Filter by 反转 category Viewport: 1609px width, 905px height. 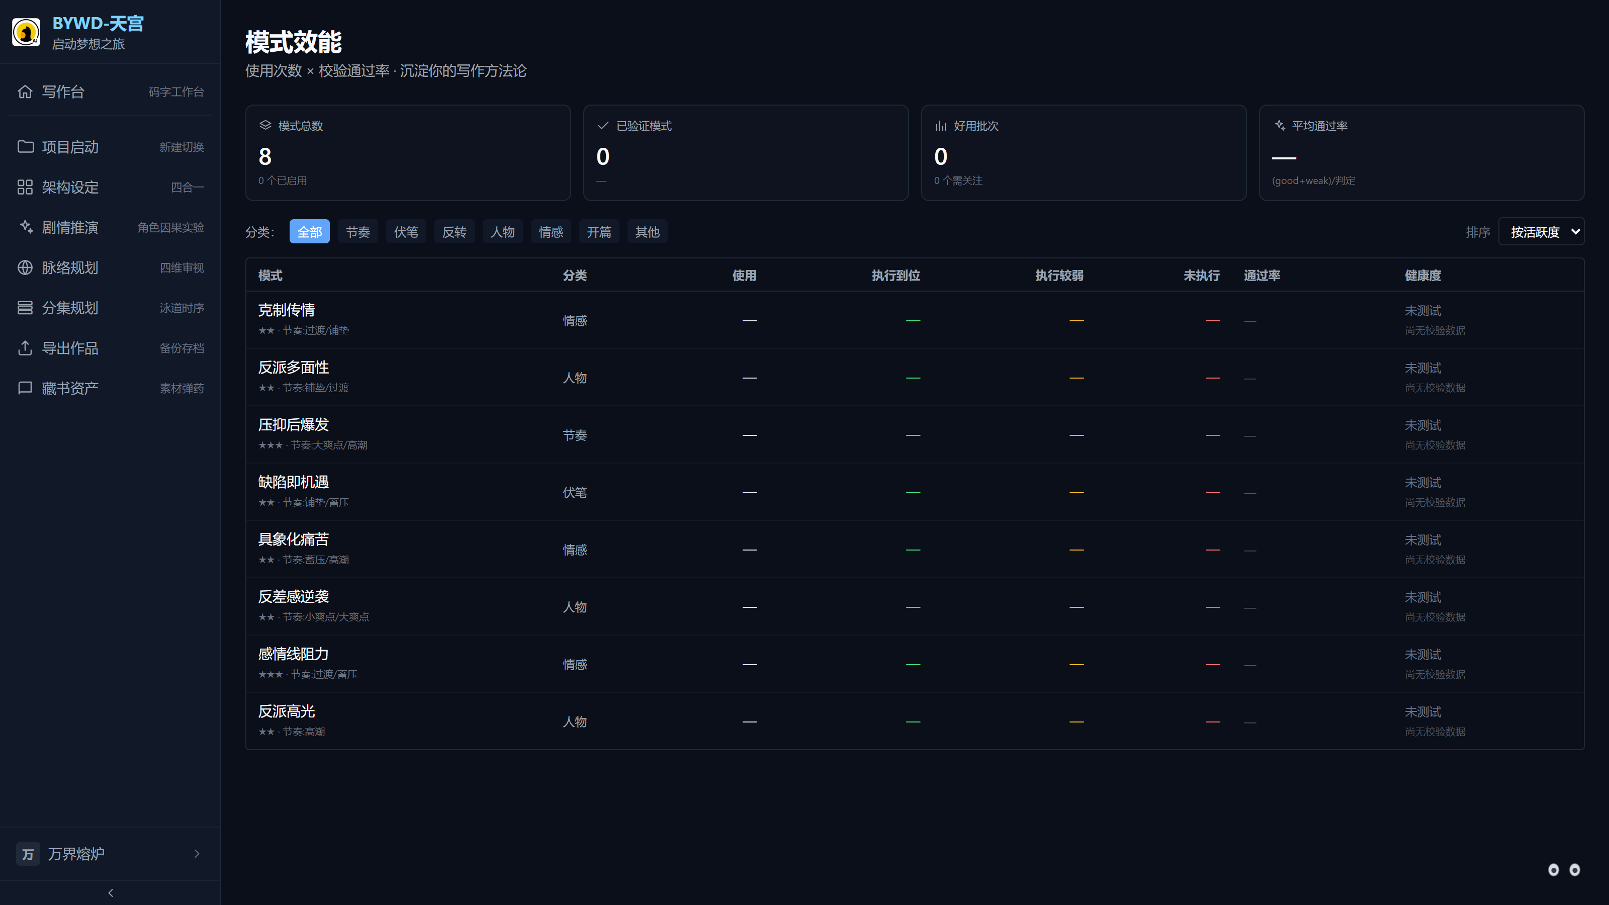click(454, 232)
